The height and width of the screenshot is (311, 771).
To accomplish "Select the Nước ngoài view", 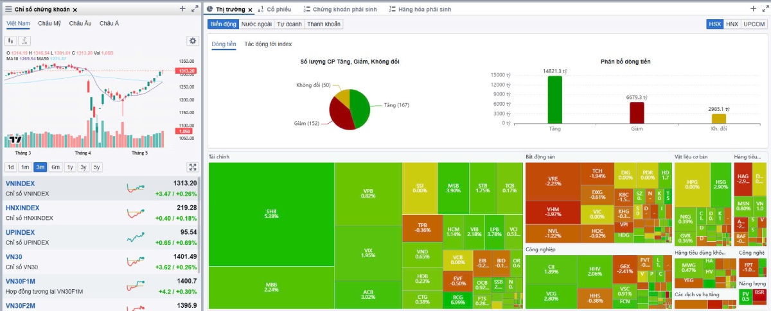I will point(256,24).
